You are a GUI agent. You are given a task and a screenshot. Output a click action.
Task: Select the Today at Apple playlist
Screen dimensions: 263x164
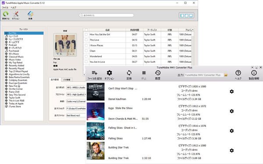pos(16,104)
